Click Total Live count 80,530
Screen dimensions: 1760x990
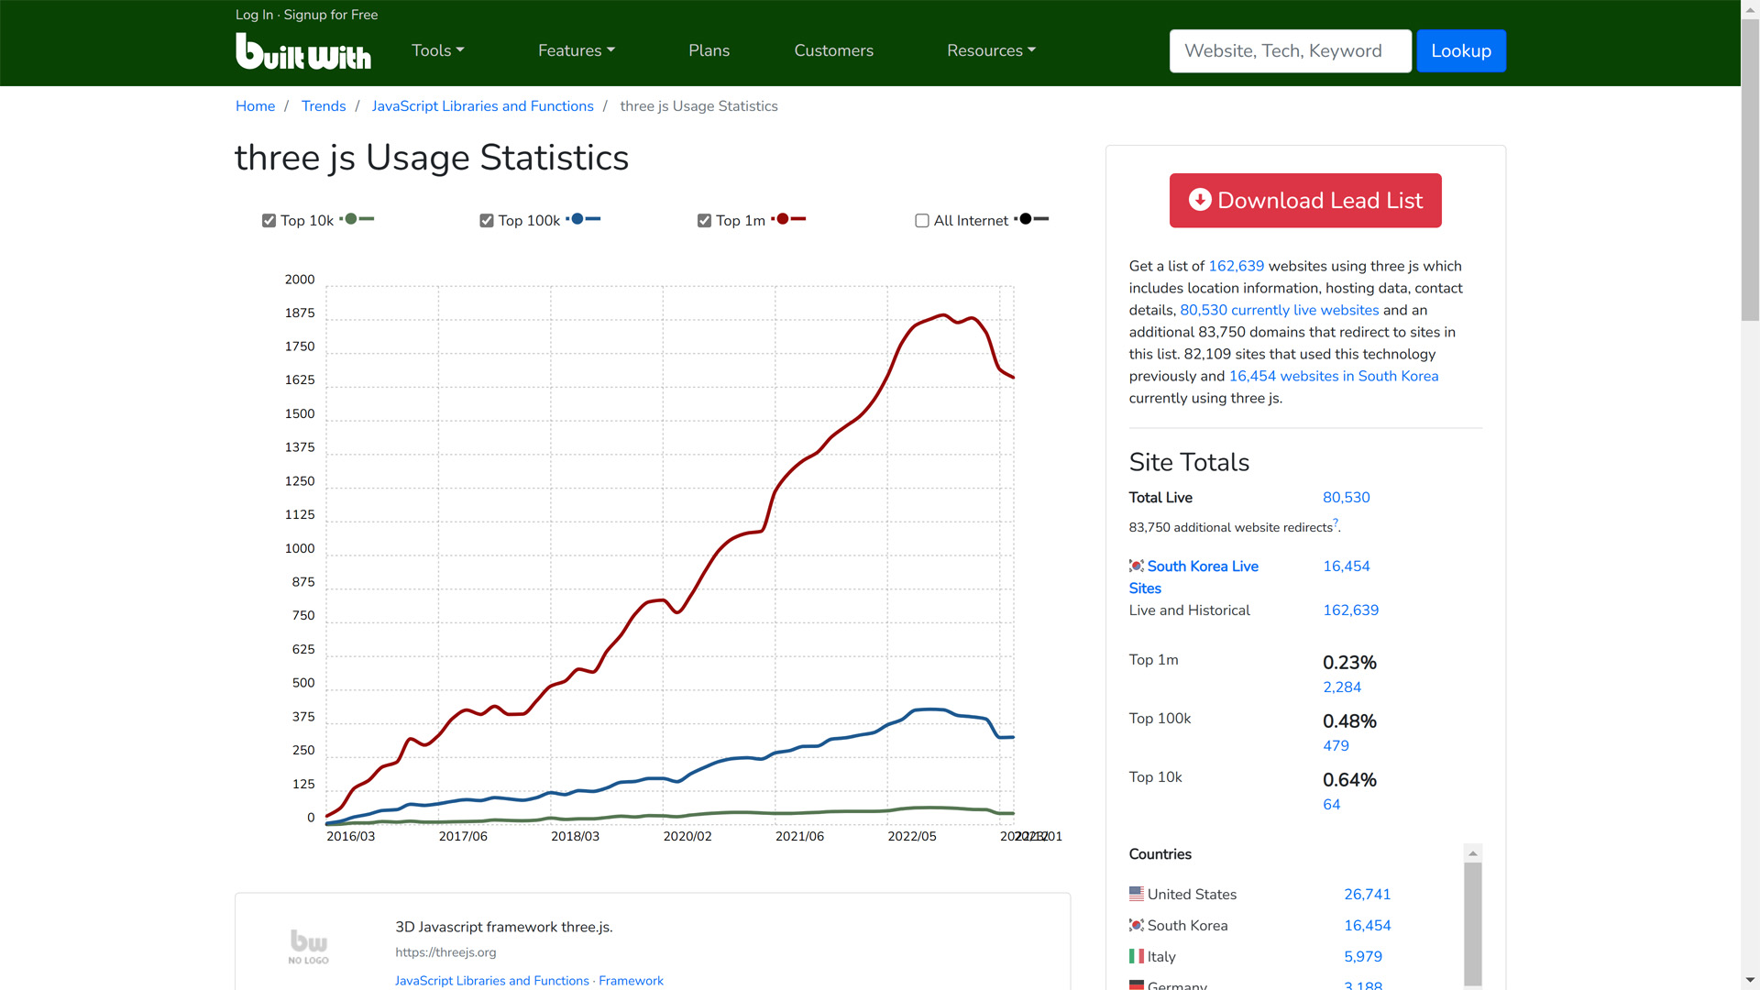coord(1346,498)
